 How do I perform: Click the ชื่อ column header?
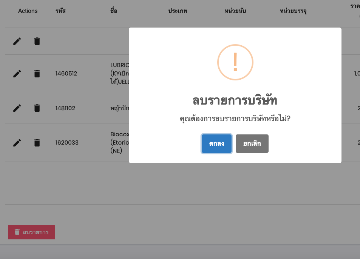click(114, 11)
